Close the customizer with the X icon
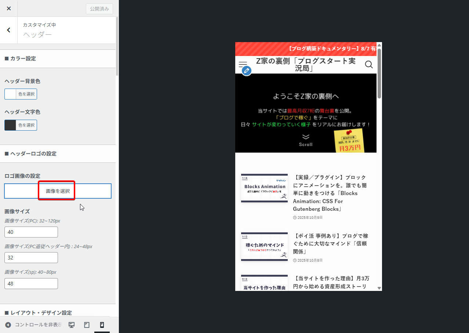469x333 pixels. (x=9, y=8)
